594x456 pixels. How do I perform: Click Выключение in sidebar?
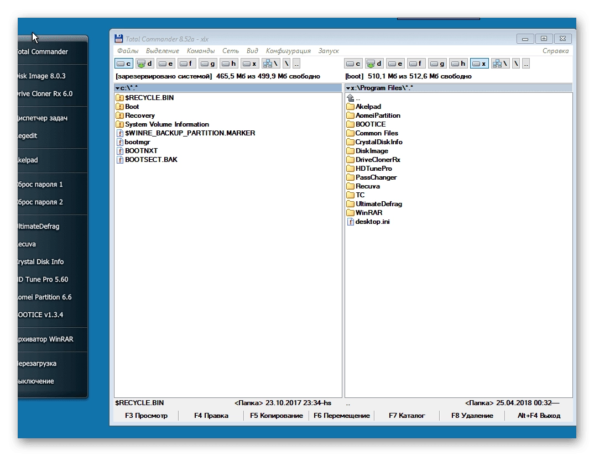(37, 381)
